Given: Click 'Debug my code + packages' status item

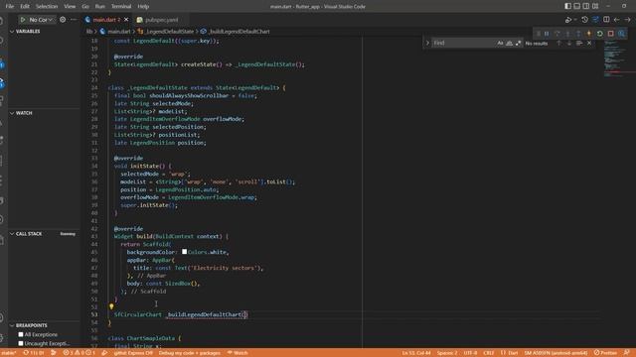Looking at the screenshot, I should pos(190,353).
